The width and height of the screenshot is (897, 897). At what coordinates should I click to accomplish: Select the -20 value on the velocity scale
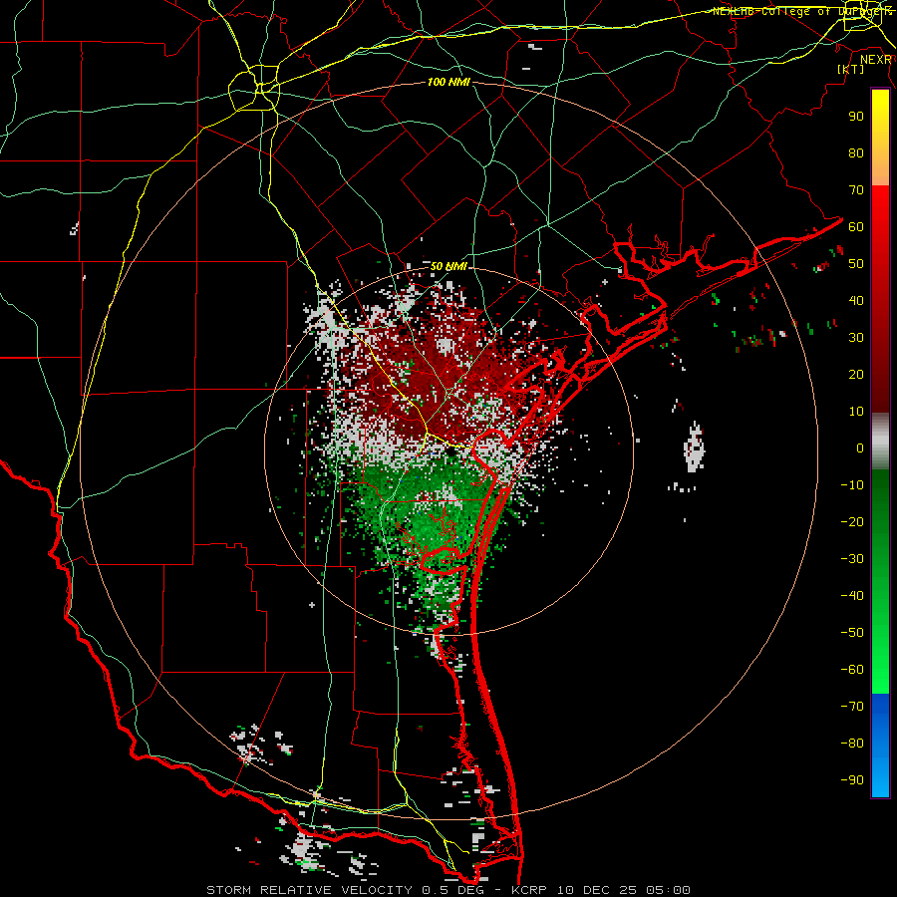click(852, 521)
